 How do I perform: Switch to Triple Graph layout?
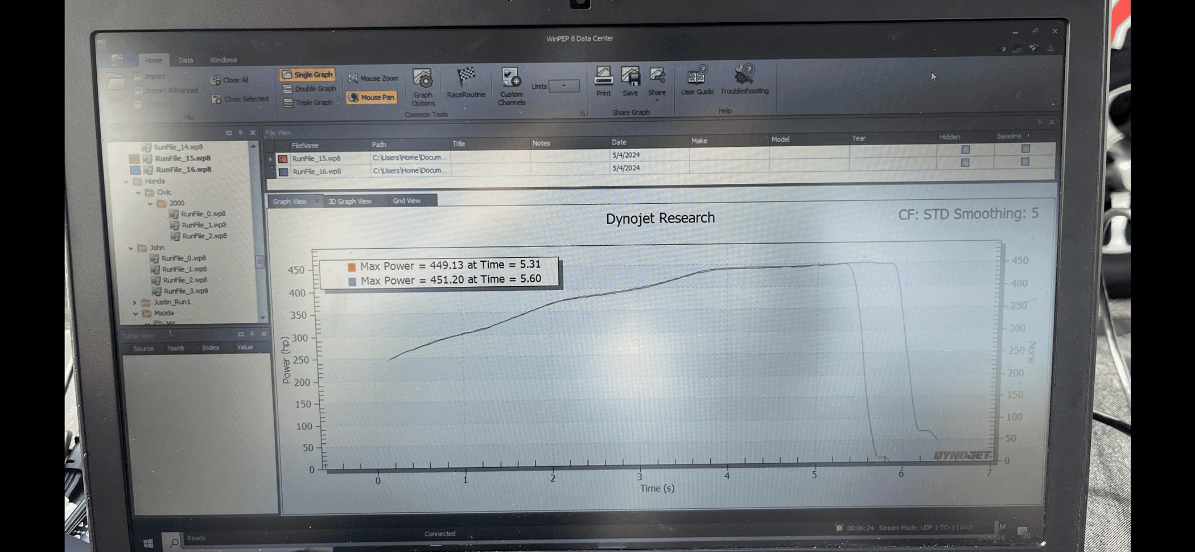pos(308,102)
